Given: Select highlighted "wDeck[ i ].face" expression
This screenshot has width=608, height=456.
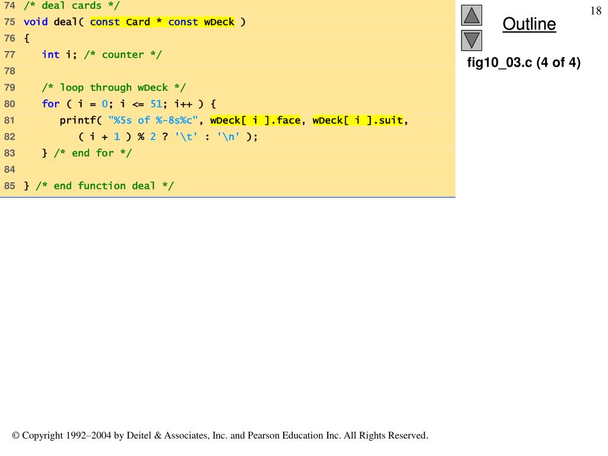Looking at the screenshot, I should click(255, 120).
